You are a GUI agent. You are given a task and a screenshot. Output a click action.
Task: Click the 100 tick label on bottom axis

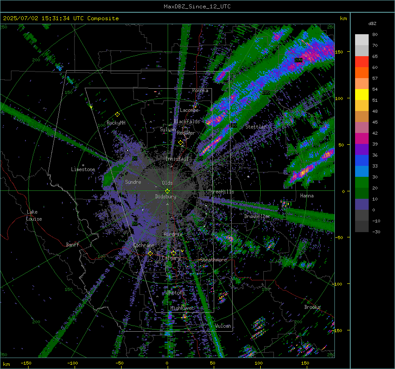[259, 363]
